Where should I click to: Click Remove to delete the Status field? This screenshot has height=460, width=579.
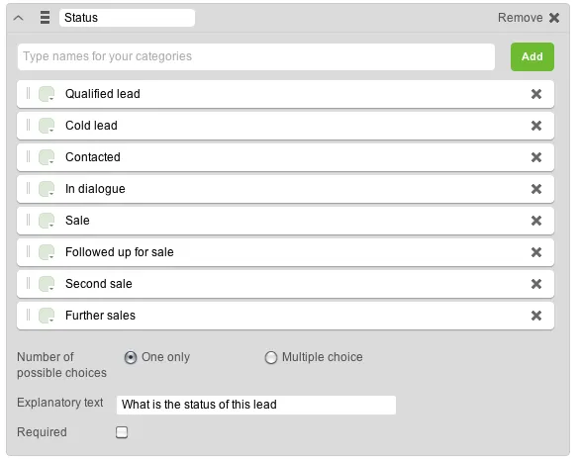[x=529, y=18]
